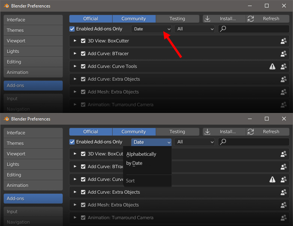Expand Add Mesh: Extra Objects in bottom window
The image size is (293, 226).
click(x=75, y=205)
